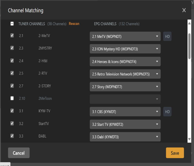Select the tuner name 2-H&I
This screenshot has width=194, height=166.
43,61
